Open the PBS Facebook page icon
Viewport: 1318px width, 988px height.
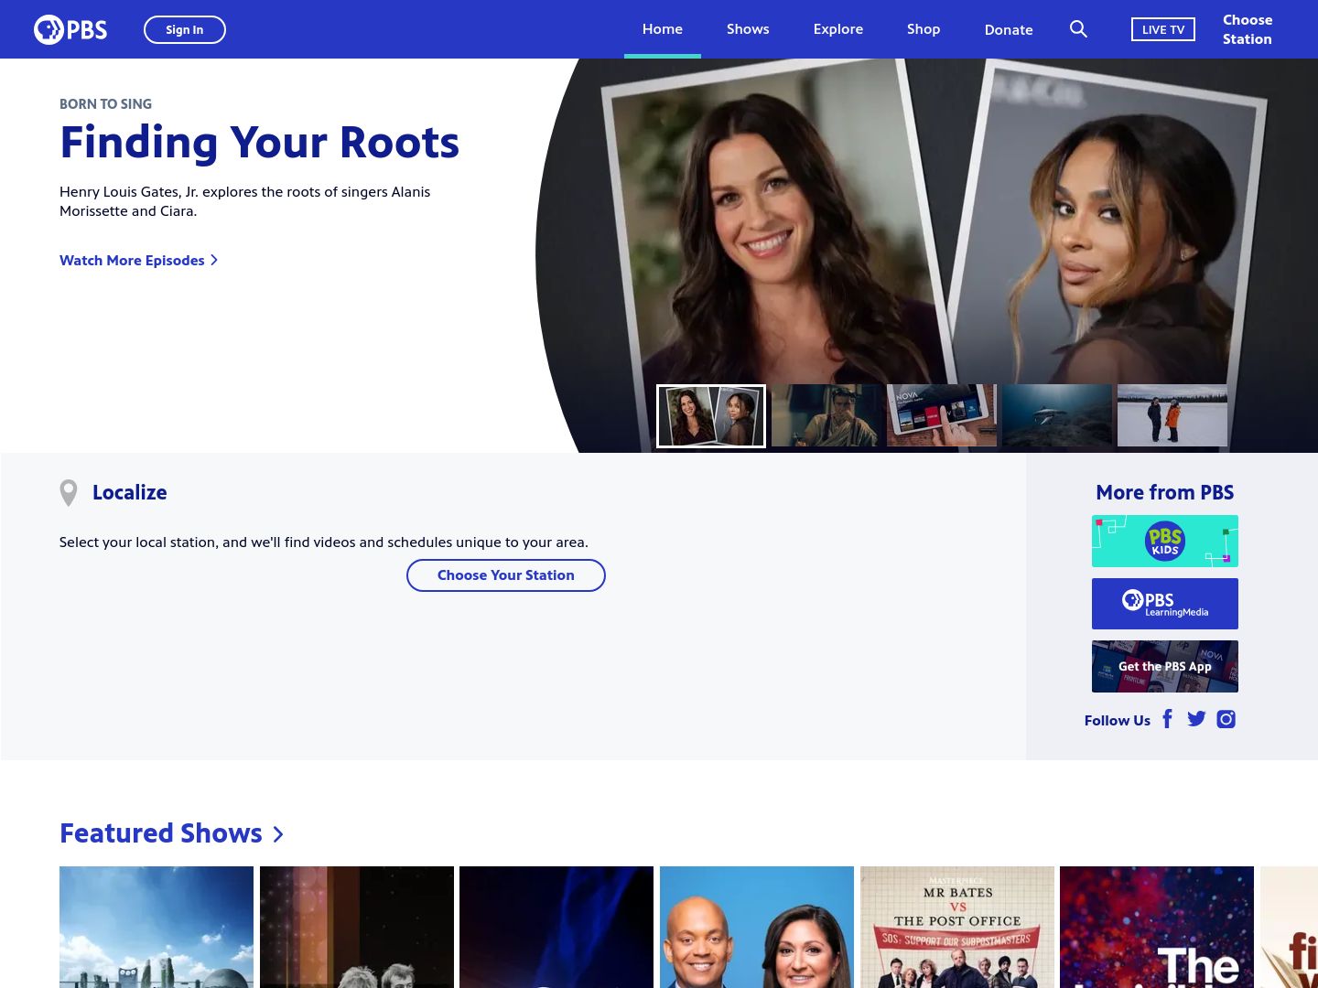coord(1167,719)
